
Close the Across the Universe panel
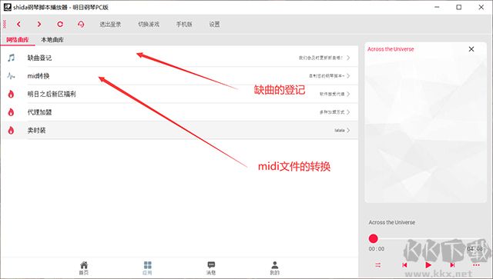(x=471, y=49)
